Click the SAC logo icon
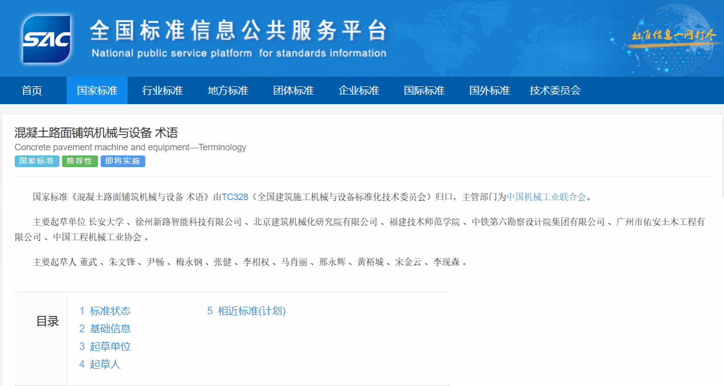This screenshot has height=386, width=724. click(46, 39)
